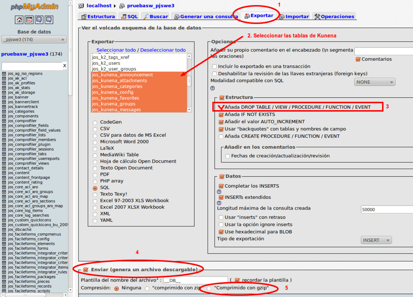This screenshot has height=297, width=413.
Task: Open the SQL documentation bubble icon
Action: [49, 20]
